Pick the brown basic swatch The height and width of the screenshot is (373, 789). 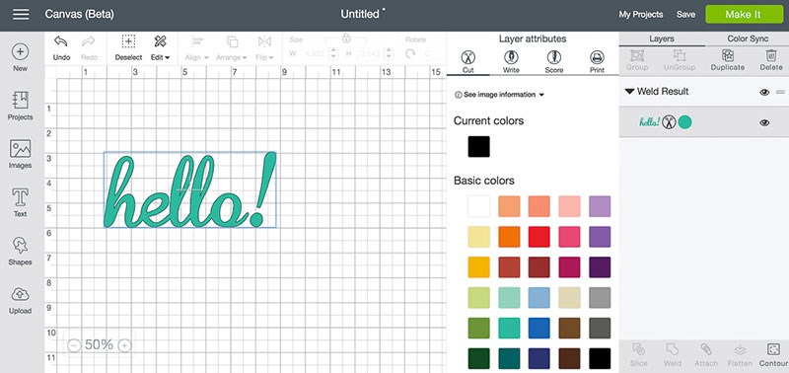click(x=569, y=329)
